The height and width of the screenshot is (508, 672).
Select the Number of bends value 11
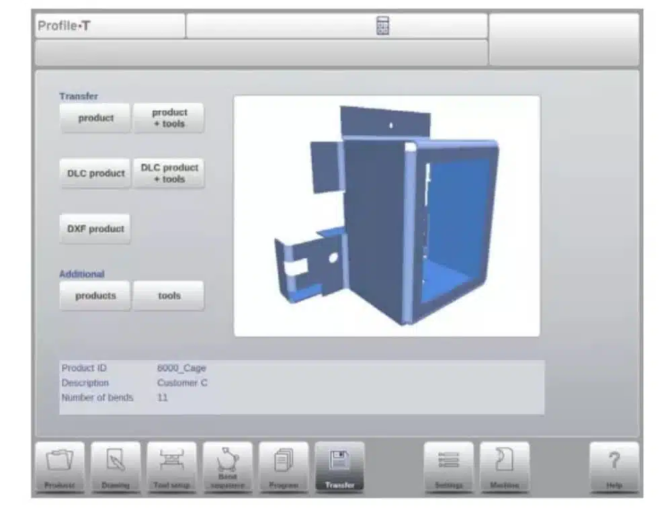[x=163, y=397]
